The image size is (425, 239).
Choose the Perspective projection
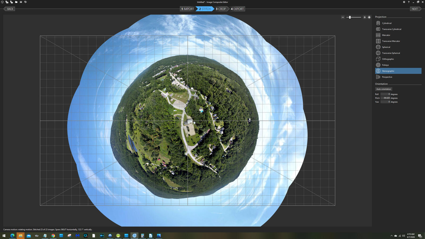[x=387, y=77]
